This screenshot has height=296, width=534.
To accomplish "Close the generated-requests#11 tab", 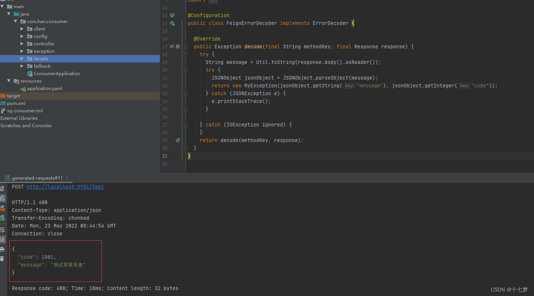I will (67, 178).
